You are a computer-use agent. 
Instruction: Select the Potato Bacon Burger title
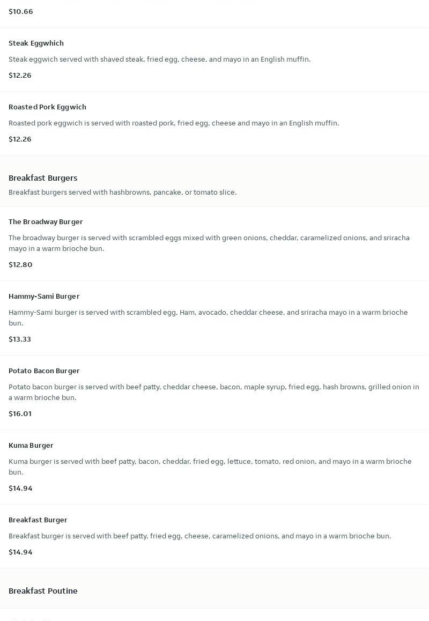click(44, 371)
